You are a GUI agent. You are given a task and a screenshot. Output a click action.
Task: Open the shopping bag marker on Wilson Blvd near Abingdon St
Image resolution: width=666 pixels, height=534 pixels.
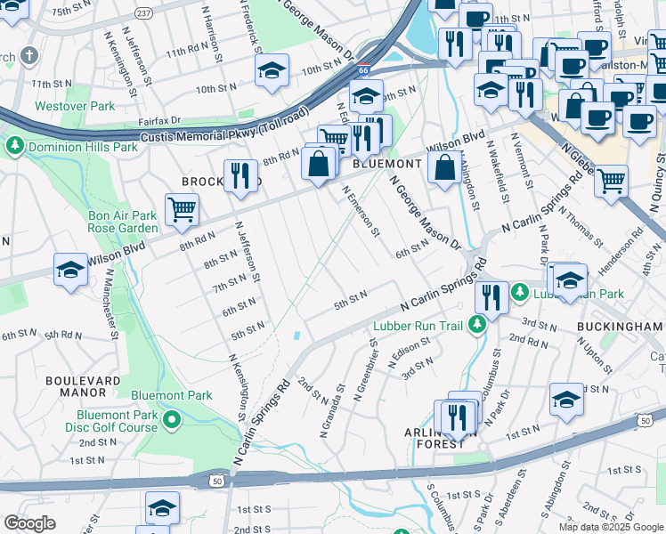(443, 166)
